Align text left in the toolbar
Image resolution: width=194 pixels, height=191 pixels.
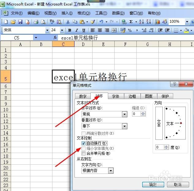pyautogui.click(x=93, y=30)
